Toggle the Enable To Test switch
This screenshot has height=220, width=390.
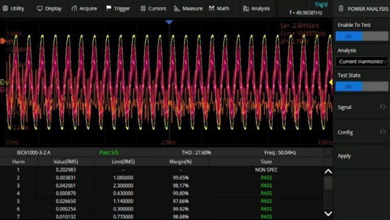click(x=361, y=36)
